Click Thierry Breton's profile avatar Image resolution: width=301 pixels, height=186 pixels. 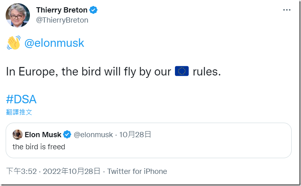tap(17, 15)
